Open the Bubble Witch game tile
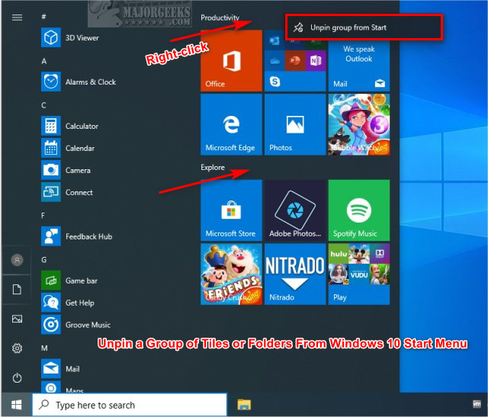 pos(359,124)
